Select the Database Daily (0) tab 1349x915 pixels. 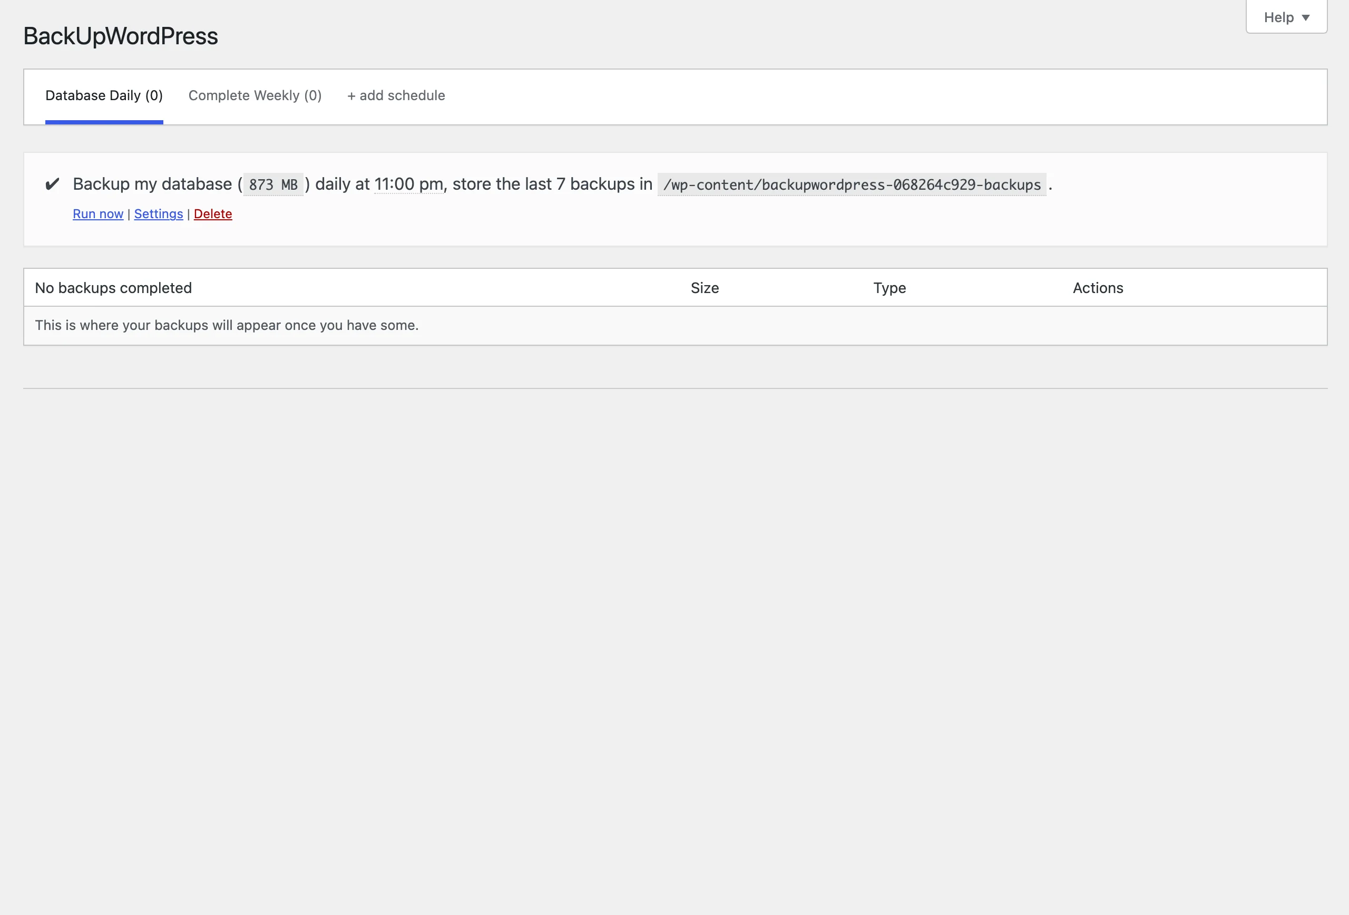(x=104, y=96)
